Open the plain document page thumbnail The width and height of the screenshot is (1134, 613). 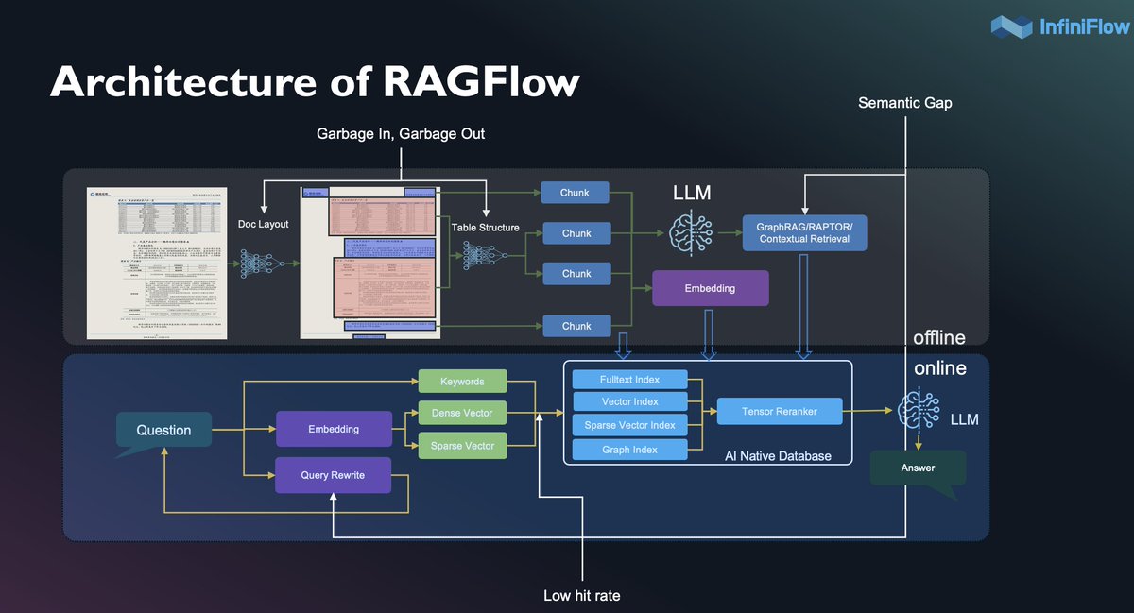[x=159, y=263]
